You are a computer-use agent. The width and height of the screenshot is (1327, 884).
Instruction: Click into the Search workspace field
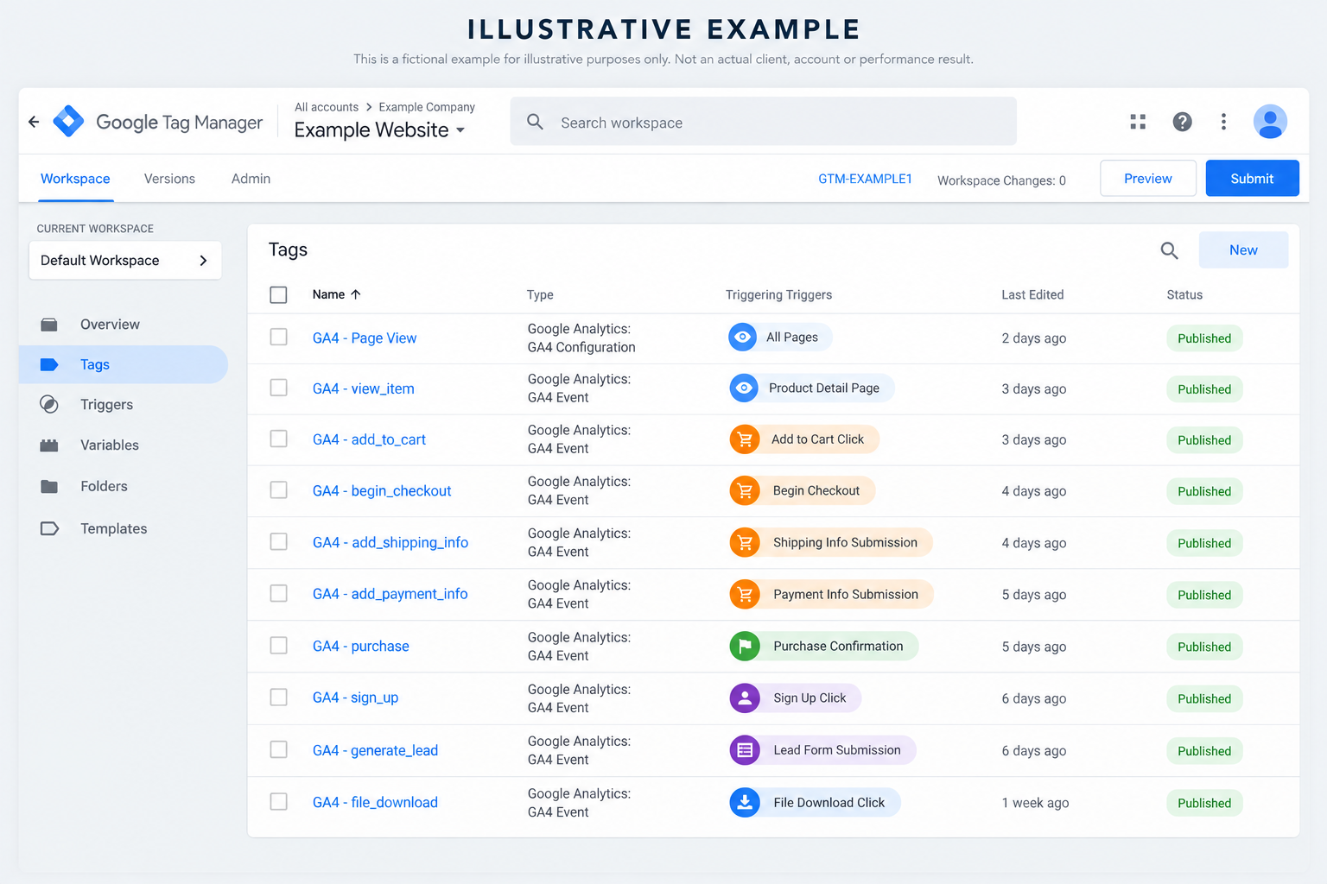[764, 122]
